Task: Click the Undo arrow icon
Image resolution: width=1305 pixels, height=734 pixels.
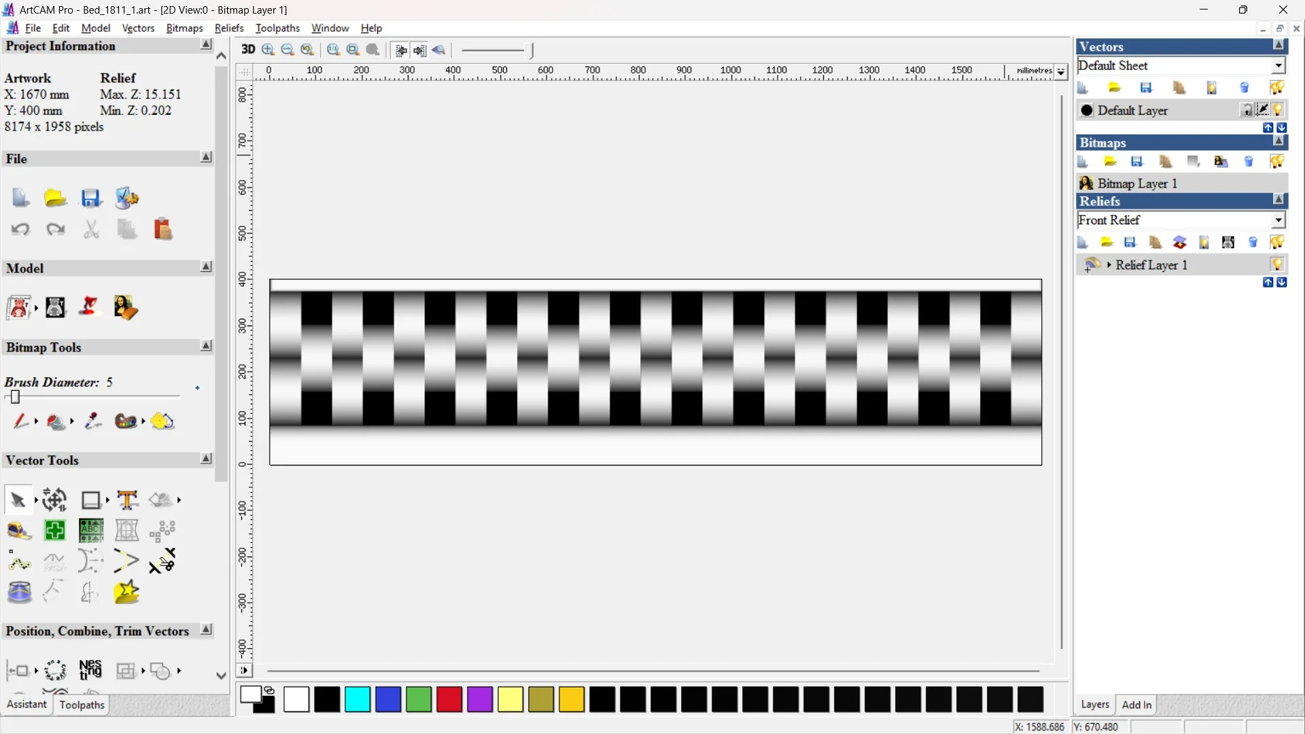Action: [20, 230]
